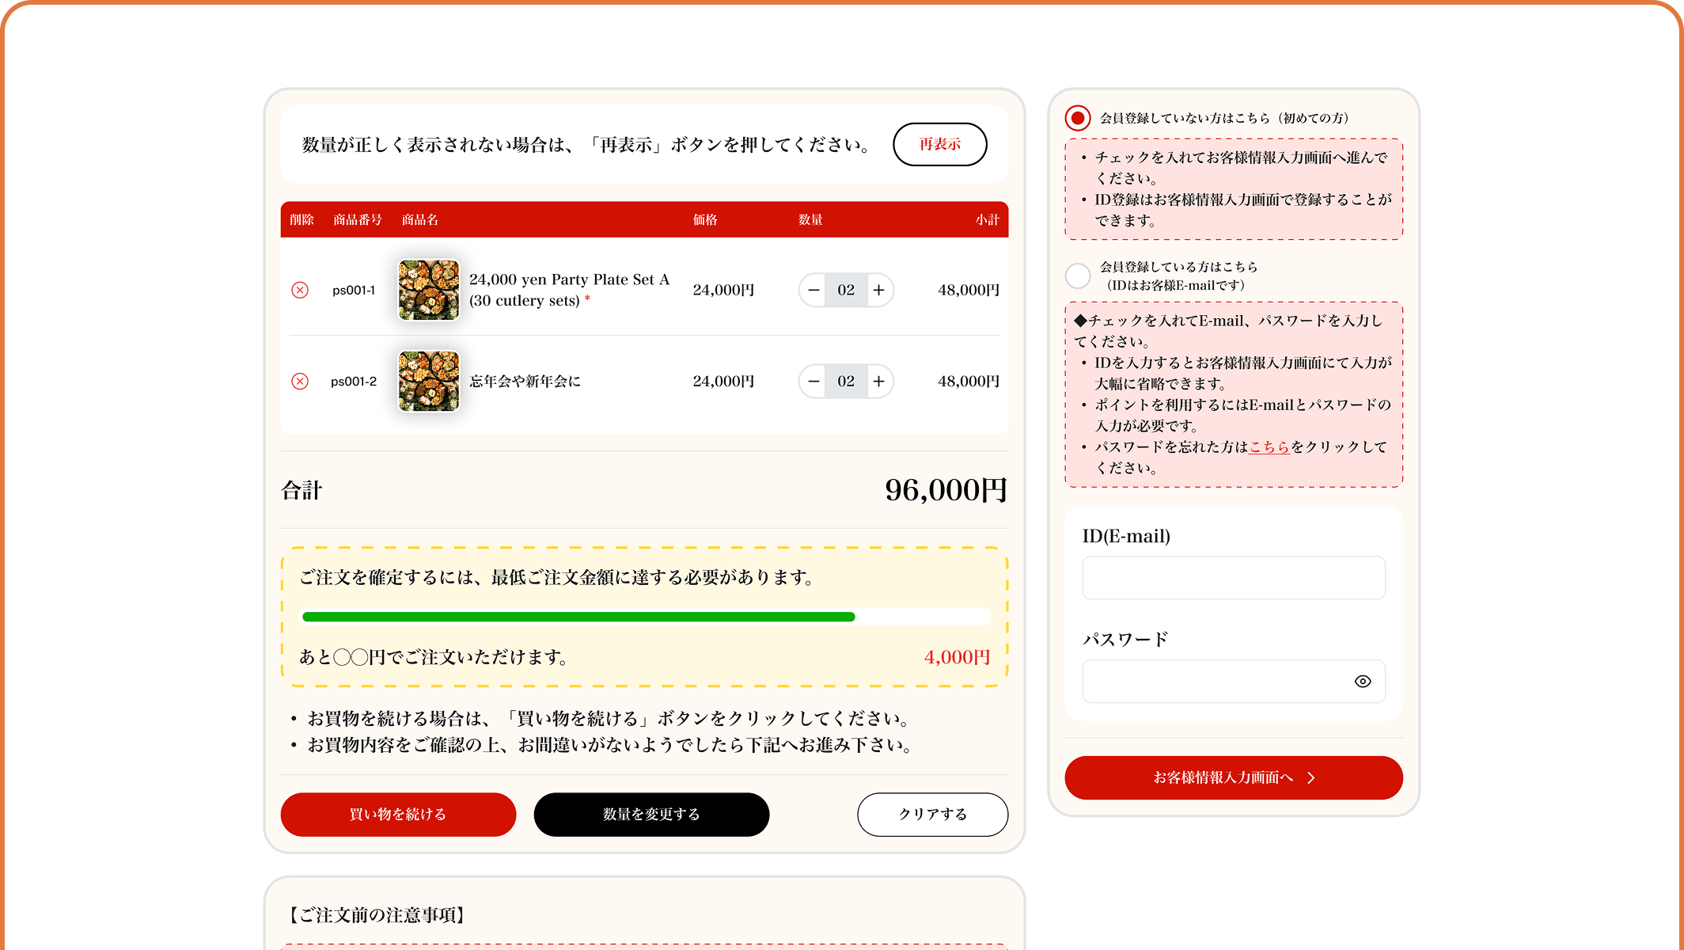Screen dimensions: 1684x950
Task: Click the 再表示 button
Action: (940, 144)
